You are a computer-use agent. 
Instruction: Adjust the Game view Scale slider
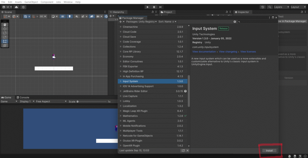78,102
